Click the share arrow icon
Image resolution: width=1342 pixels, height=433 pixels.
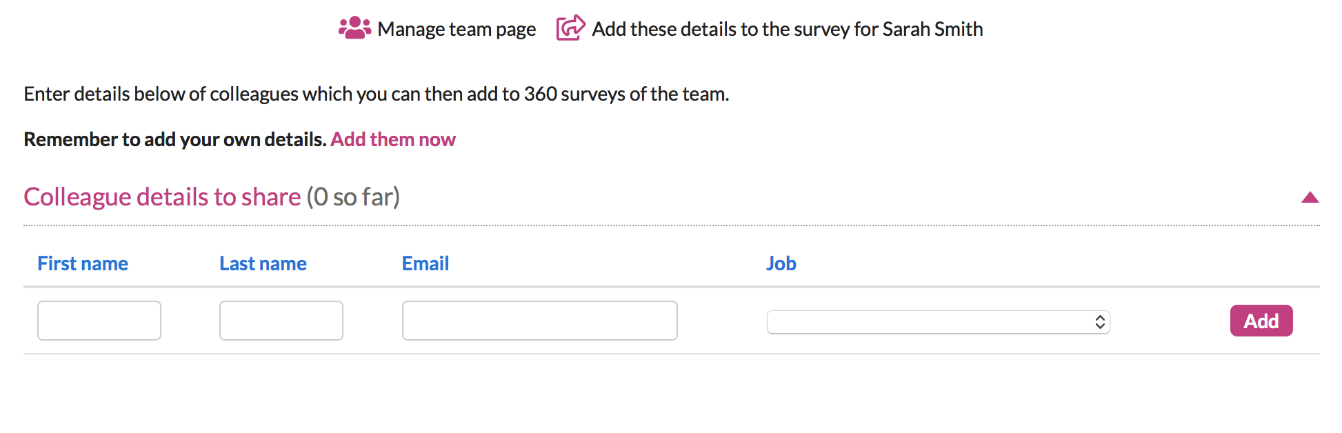coord(571,28)
